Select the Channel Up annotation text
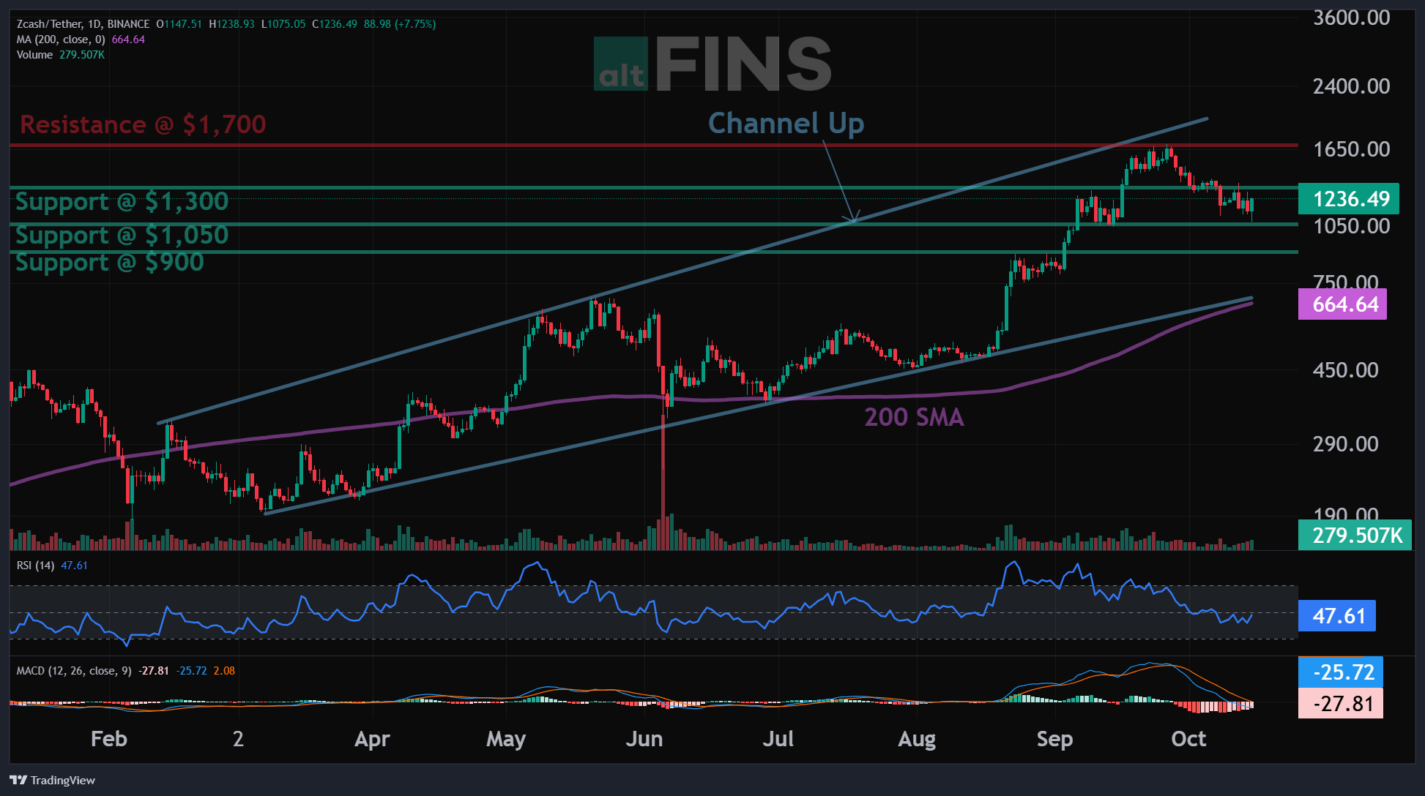This screenshot has height=796, width=1425. [x=786, y=123]
